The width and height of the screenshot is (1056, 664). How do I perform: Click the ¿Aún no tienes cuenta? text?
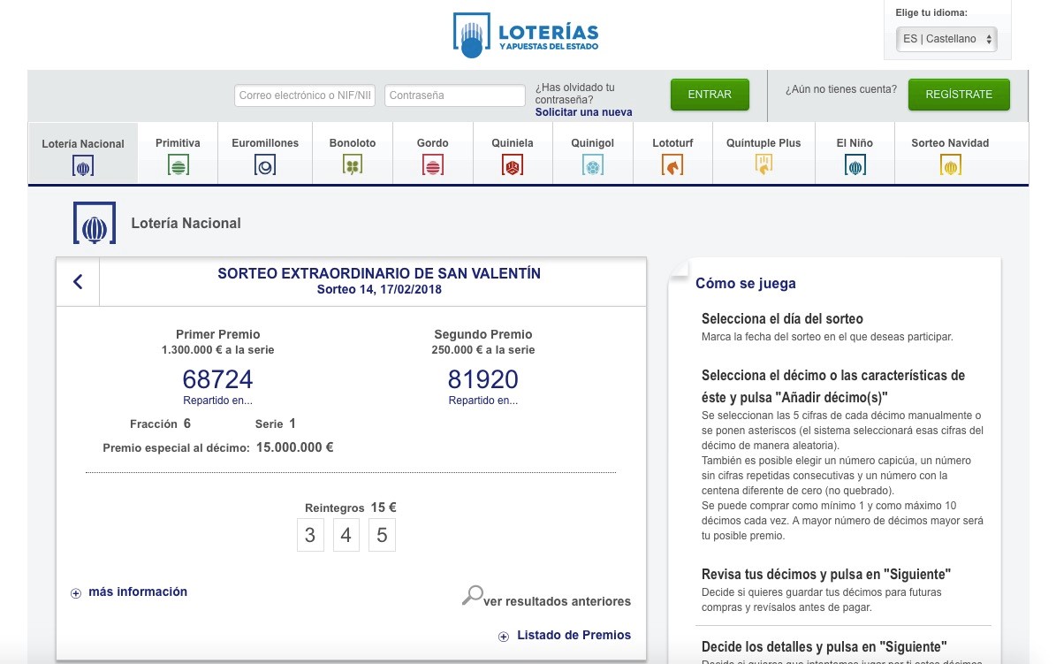(841, 89)
